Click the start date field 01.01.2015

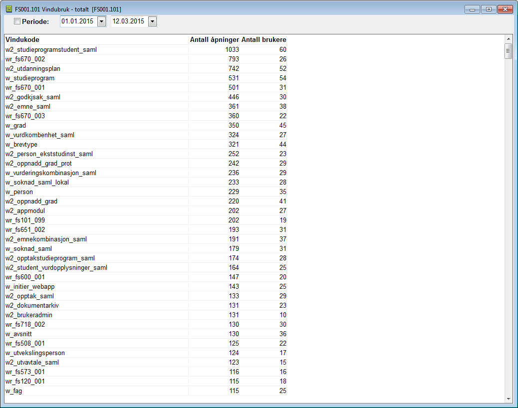[x=79, y=21]
